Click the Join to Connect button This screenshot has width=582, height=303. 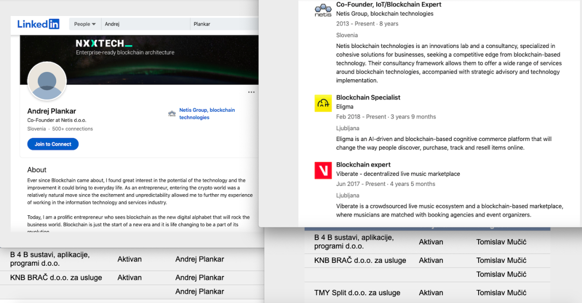click(x=53, y=144)
